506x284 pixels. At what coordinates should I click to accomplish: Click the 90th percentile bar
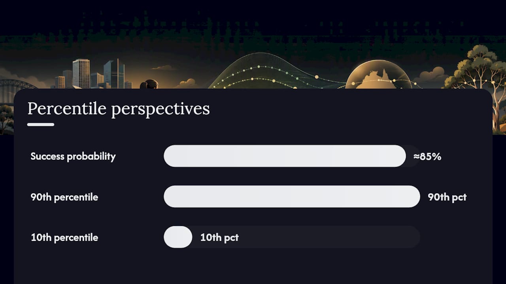click(292, 196)
